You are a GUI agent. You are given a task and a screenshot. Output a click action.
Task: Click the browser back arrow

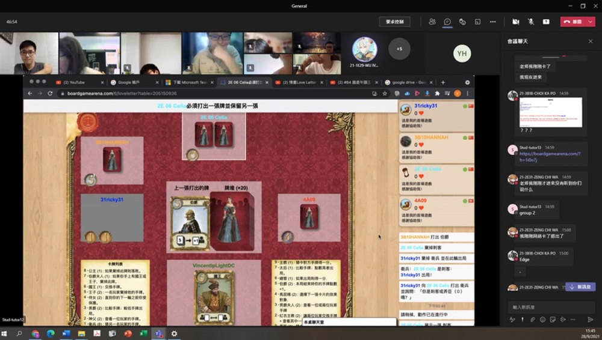pos(30,93)
